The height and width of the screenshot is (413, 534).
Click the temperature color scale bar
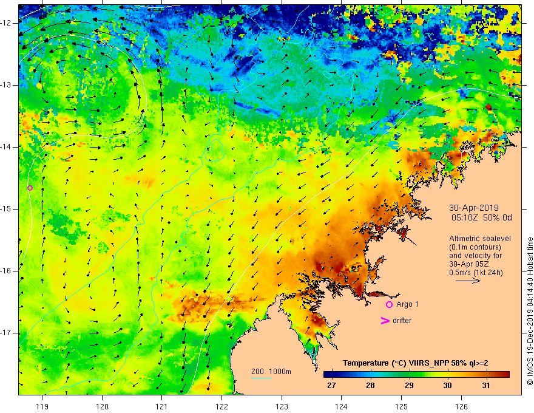click(x=416, y=375)
